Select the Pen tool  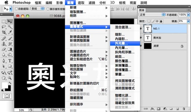coord(4,61)
